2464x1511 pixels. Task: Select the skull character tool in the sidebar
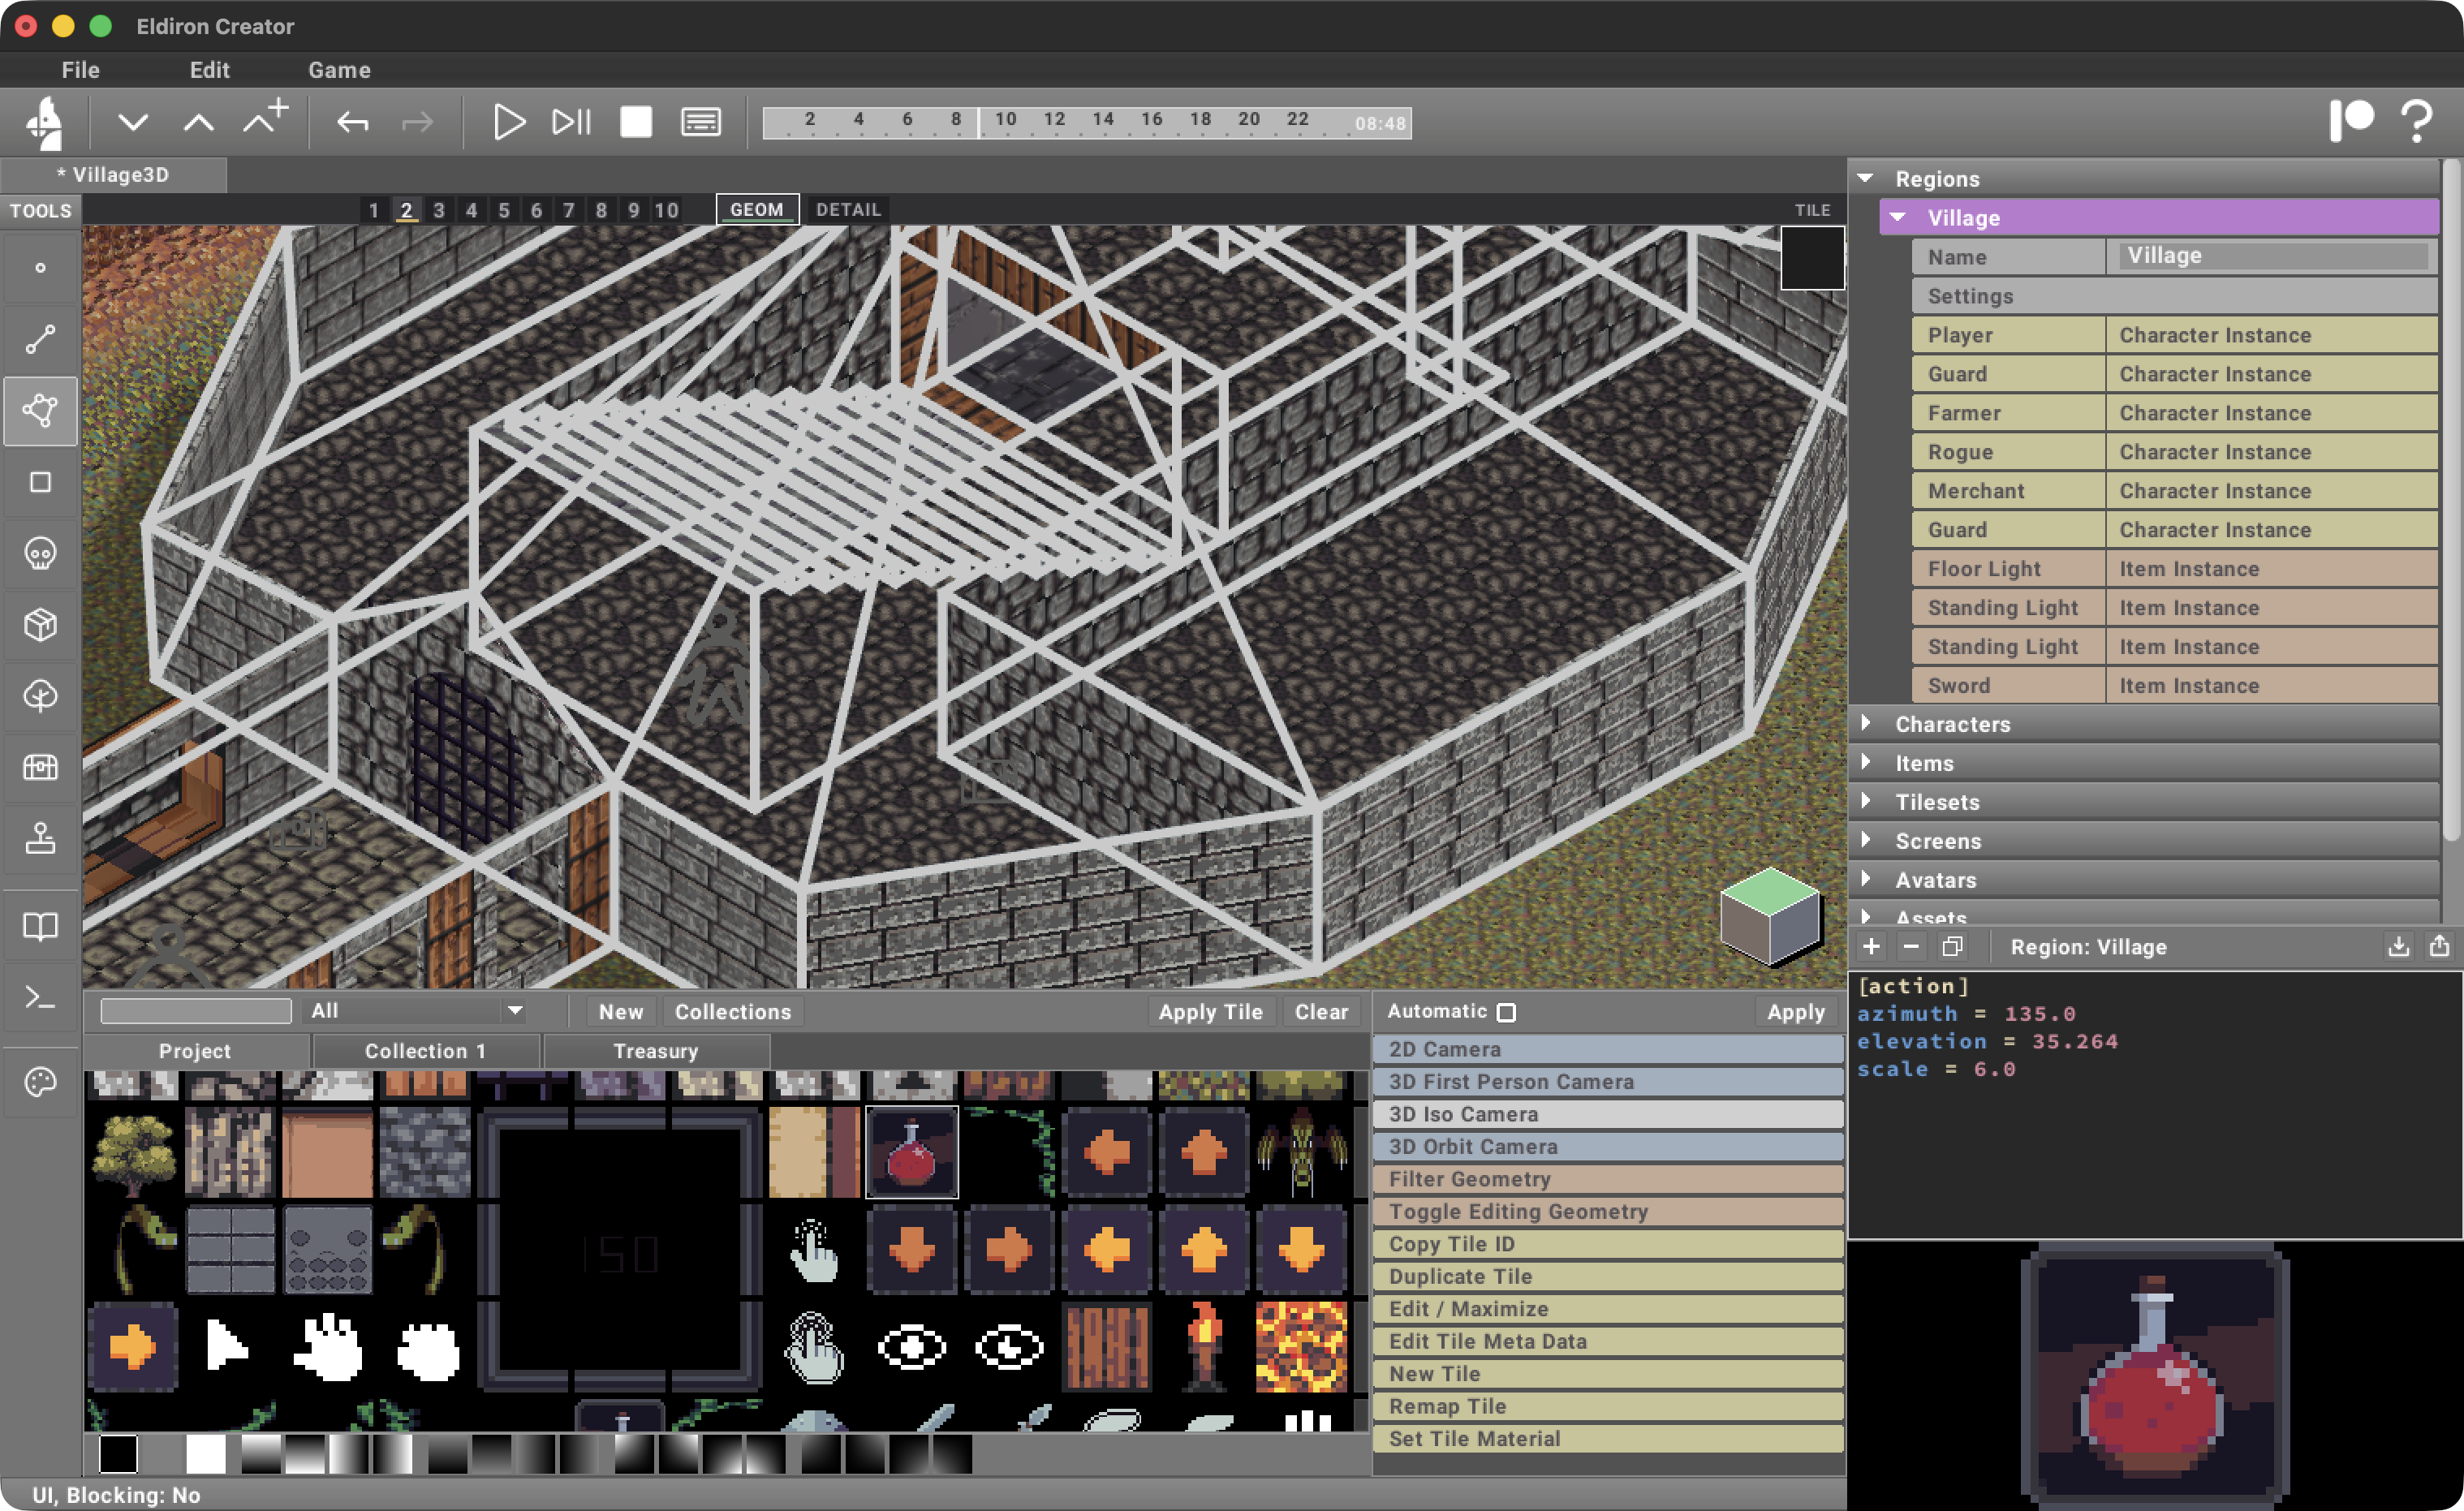click(41, 551)
